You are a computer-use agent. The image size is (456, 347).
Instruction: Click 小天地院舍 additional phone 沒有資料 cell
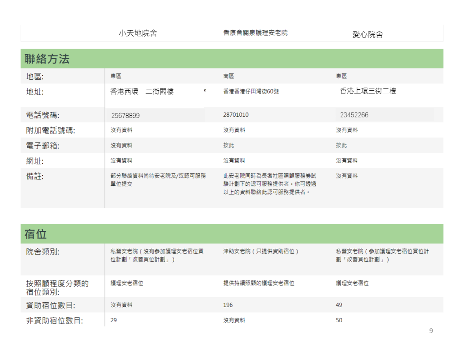coord(121,130)
